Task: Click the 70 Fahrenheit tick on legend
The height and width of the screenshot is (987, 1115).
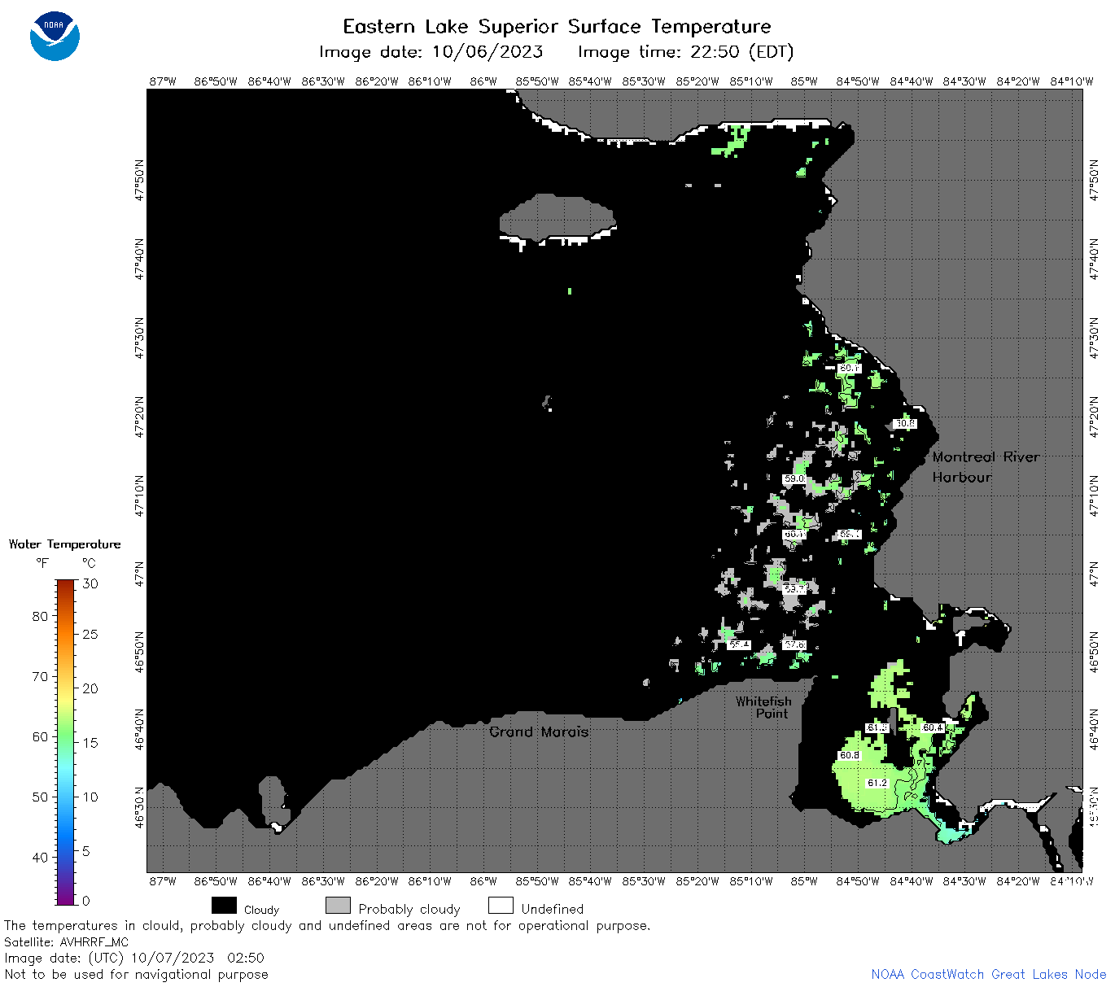Action: click(x=40, y=676)
